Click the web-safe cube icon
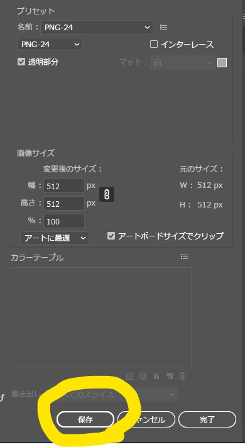Viewport: 245px width, 447px height. pyautogui.click(x=143, y=376)
